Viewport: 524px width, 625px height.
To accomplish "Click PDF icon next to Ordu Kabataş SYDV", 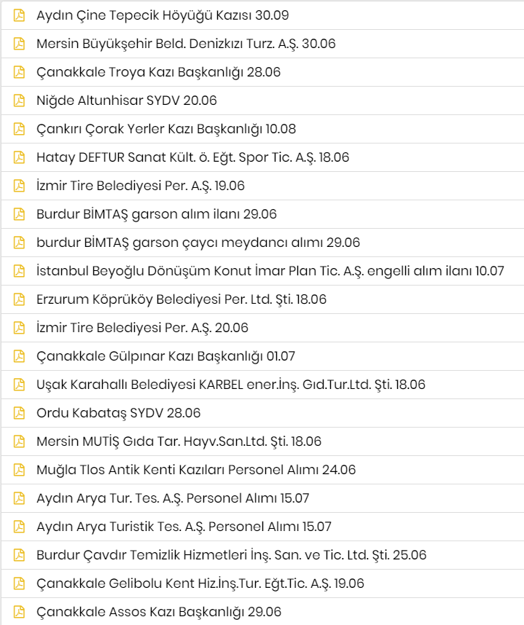I will pos(19,413).
